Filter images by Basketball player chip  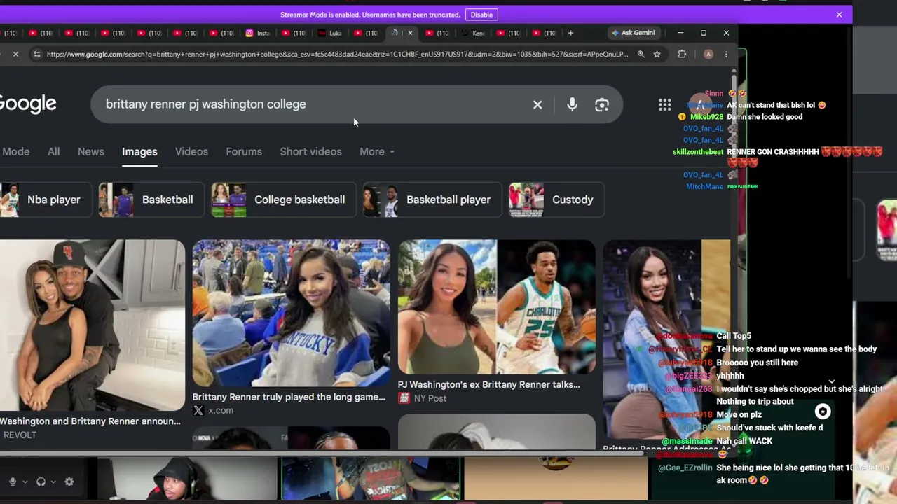[x=432, y=199]
